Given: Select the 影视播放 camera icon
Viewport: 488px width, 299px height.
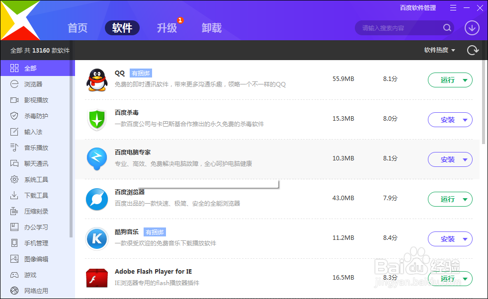Looking at the screenshot, I should pos(14,100).
